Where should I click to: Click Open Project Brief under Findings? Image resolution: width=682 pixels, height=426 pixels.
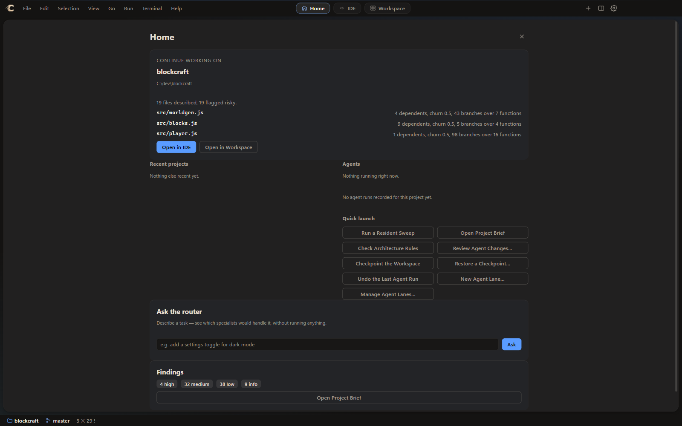coord(339,397)
